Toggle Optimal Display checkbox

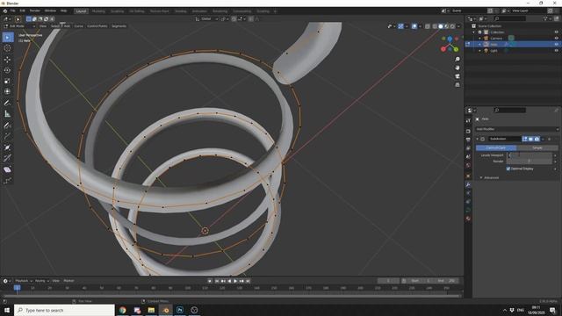(x=508, y=169)
